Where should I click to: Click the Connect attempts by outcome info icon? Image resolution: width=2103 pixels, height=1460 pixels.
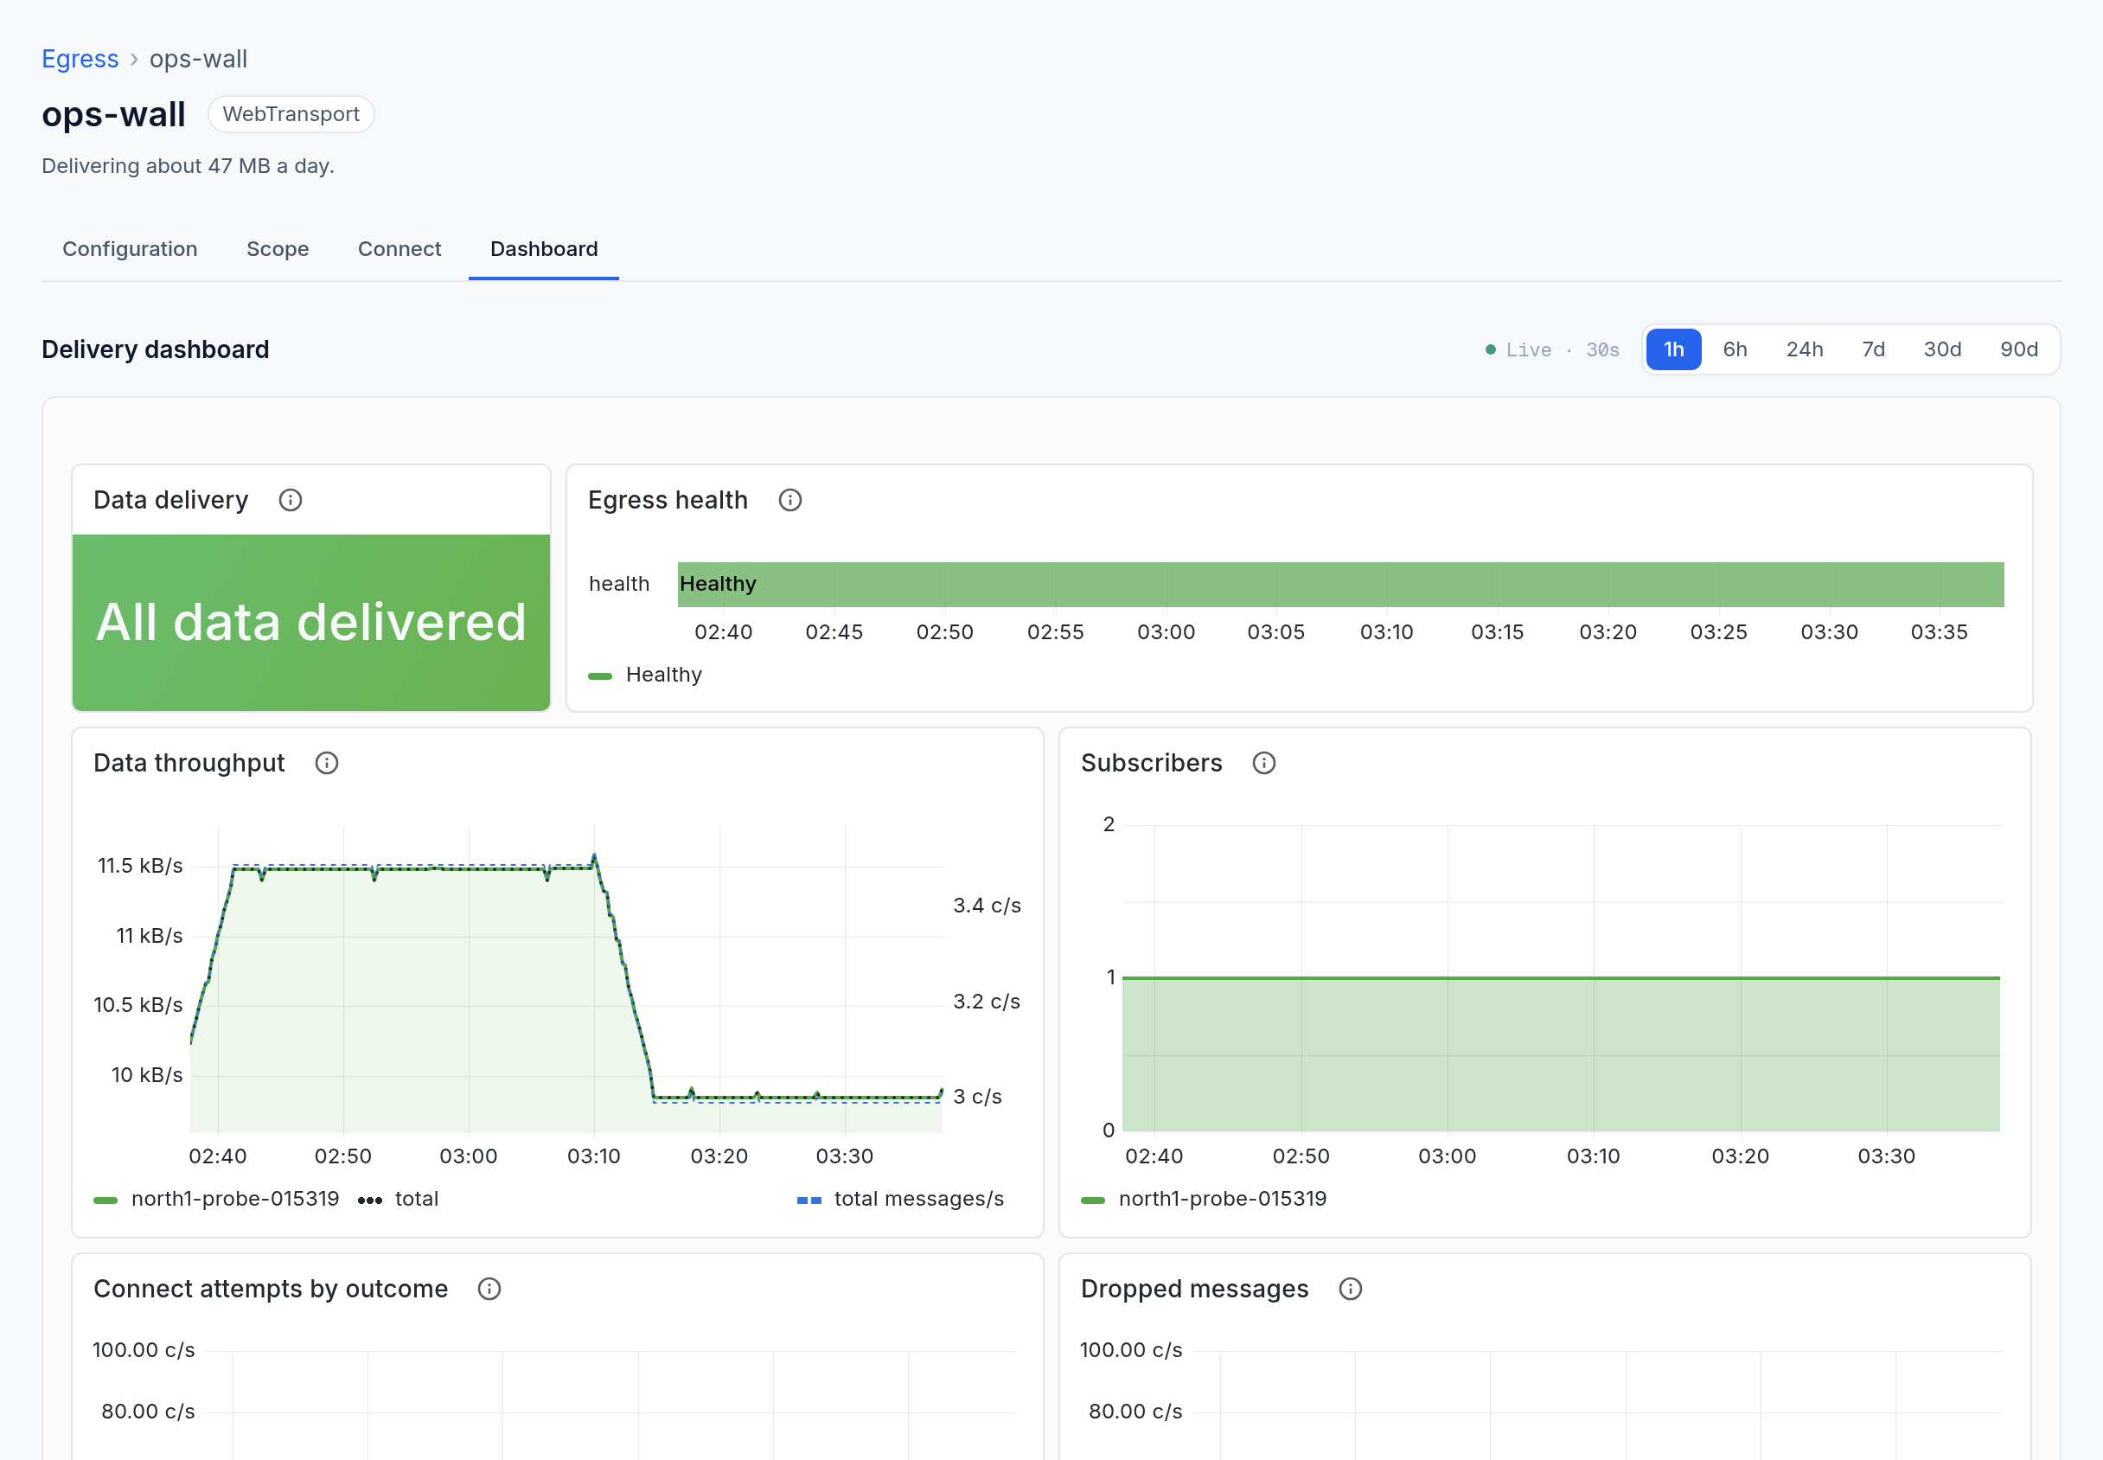(x=489, y=1289)
